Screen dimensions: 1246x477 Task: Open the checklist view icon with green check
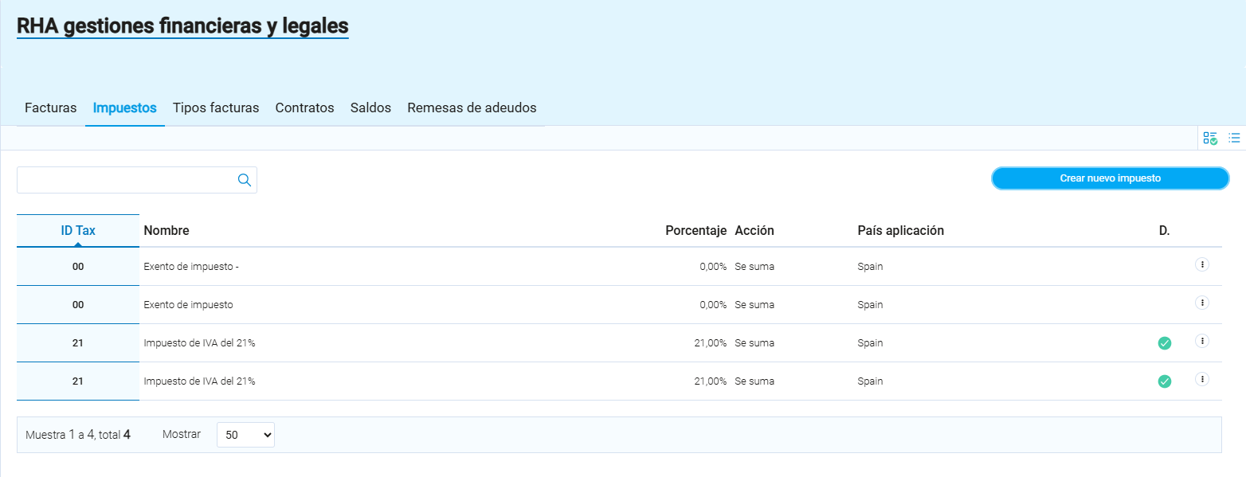[1210, 138]
